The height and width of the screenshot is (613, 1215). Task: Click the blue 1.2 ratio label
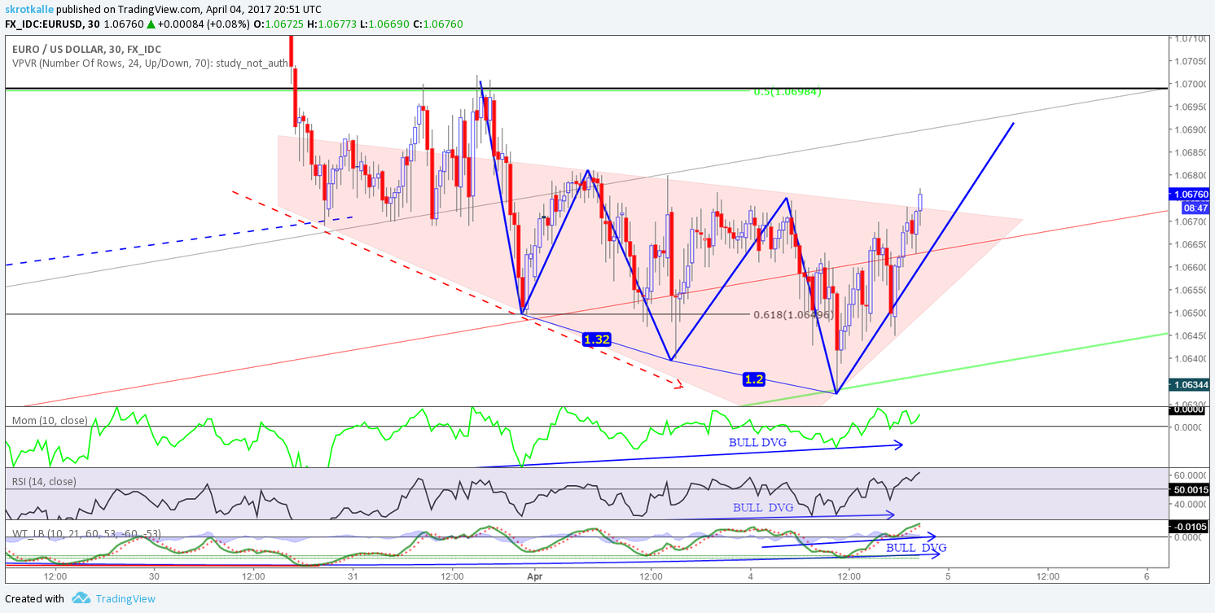coord(754,379)
